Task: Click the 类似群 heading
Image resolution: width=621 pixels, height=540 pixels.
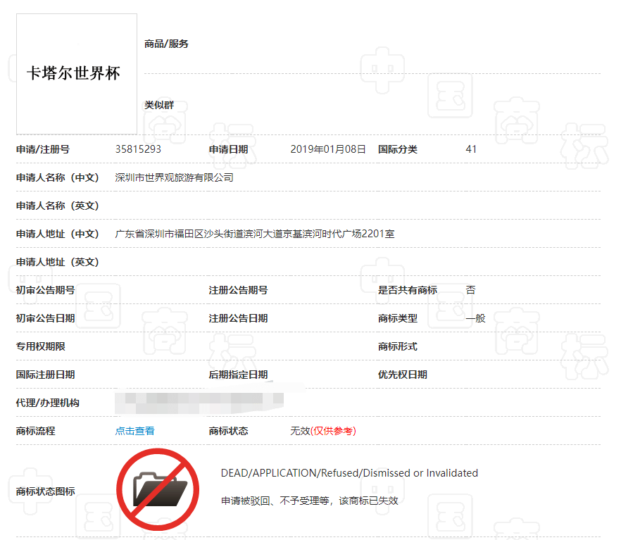Action: tap(159, 105)
